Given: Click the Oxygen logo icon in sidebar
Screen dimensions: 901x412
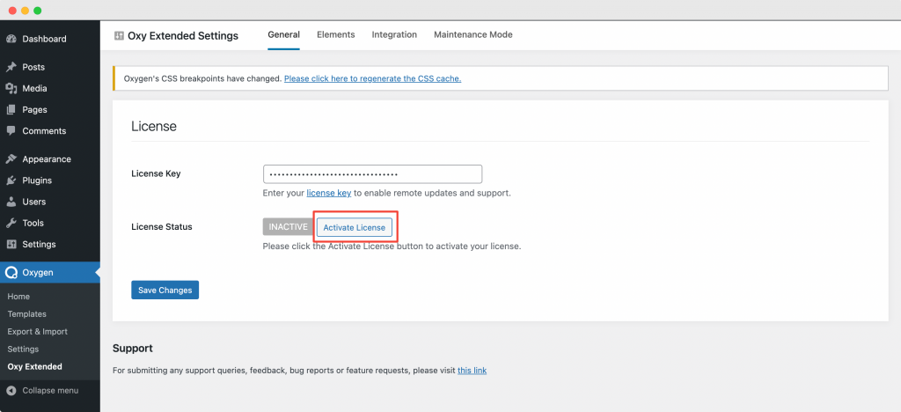Looking at the screenshot, I should 11,272.
